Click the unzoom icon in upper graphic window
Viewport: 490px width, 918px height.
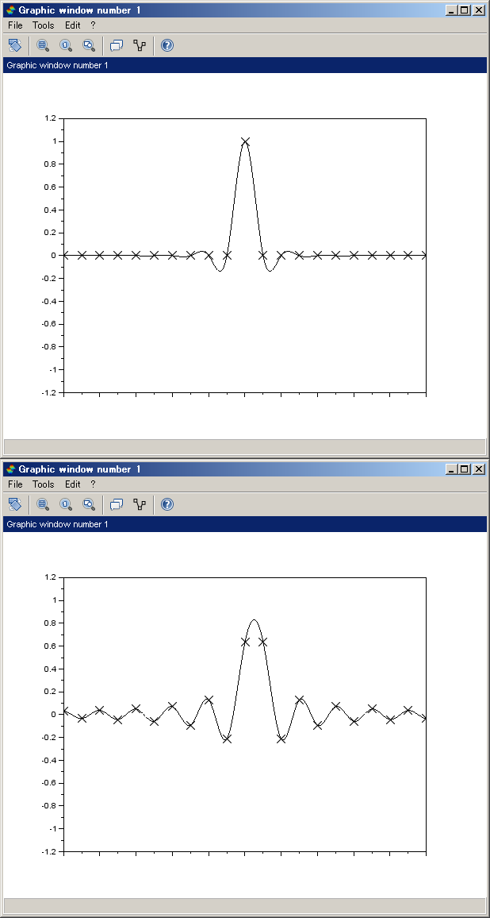pos(88,45)
